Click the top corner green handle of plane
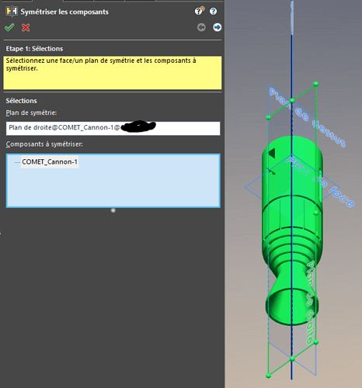362x388 pixels. (315, 84)
